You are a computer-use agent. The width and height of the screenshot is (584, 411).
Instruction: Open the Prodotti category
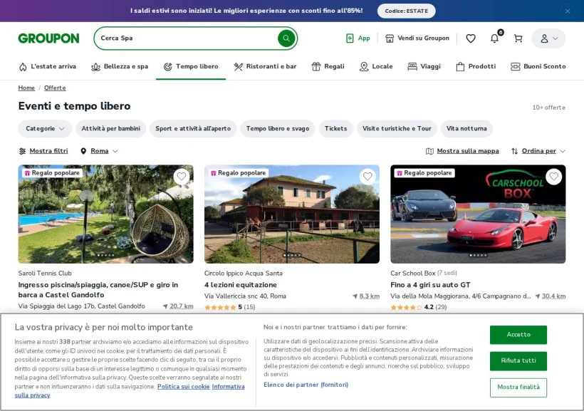click(476, 66)
